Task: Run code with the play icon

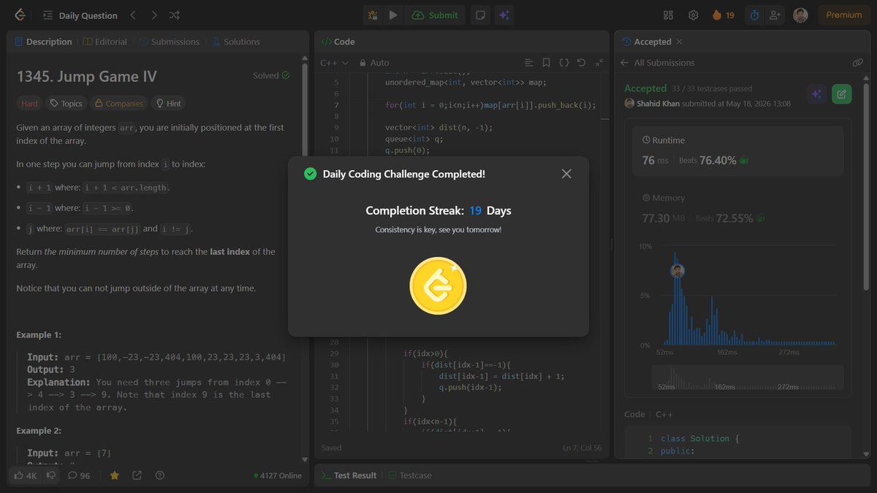Action: click(393, 15)
